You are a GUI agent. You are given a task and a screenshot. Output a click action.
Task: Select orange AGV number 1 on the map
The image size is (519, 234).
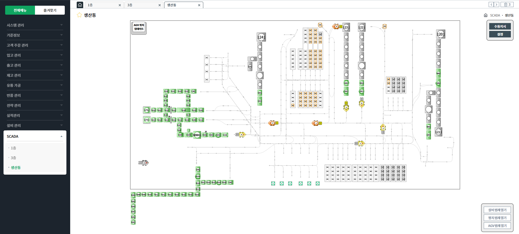[317, 123]
